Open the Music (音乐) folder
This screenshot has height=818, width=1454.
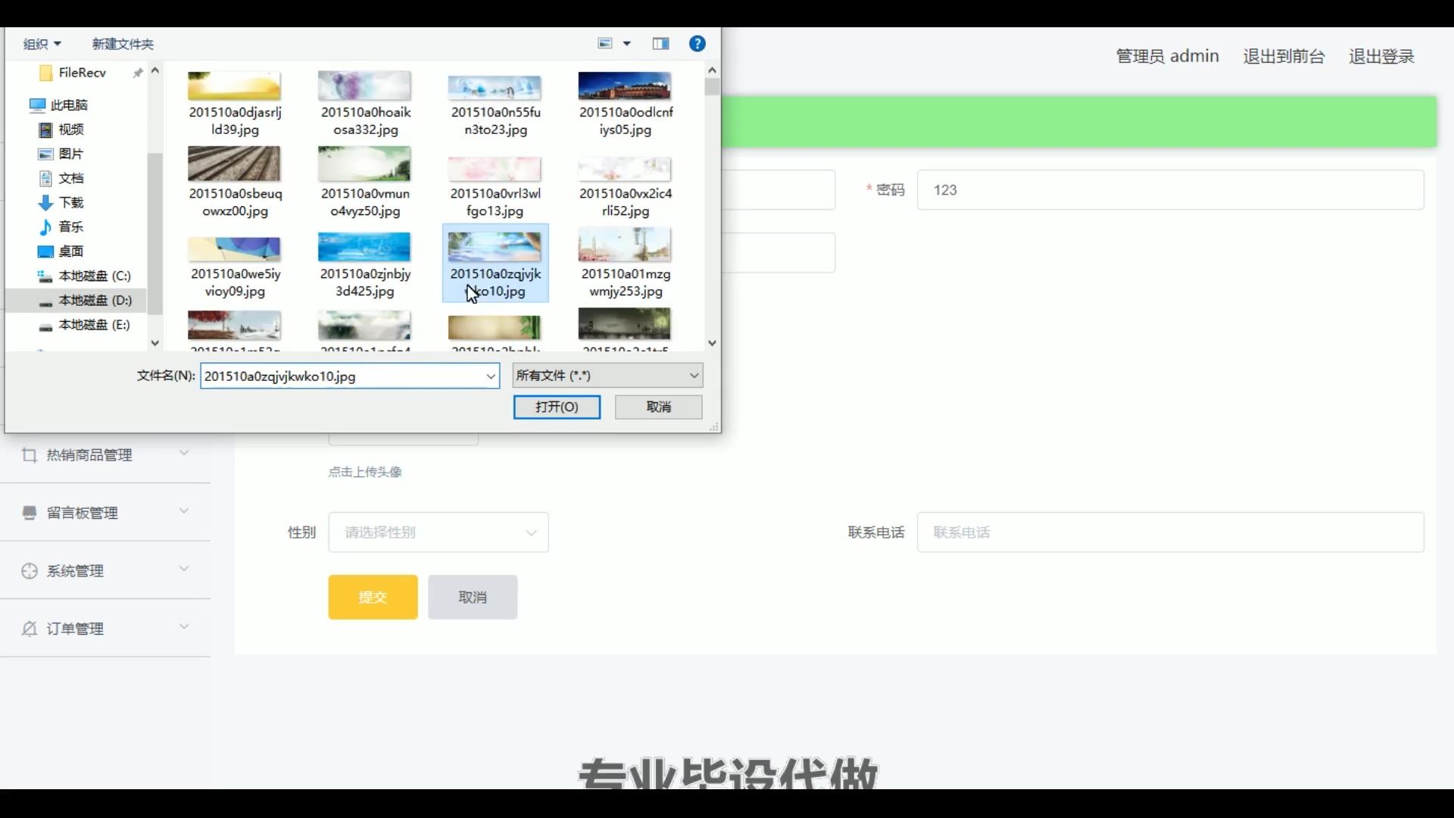pyautogui.click(x=70, y=227)
